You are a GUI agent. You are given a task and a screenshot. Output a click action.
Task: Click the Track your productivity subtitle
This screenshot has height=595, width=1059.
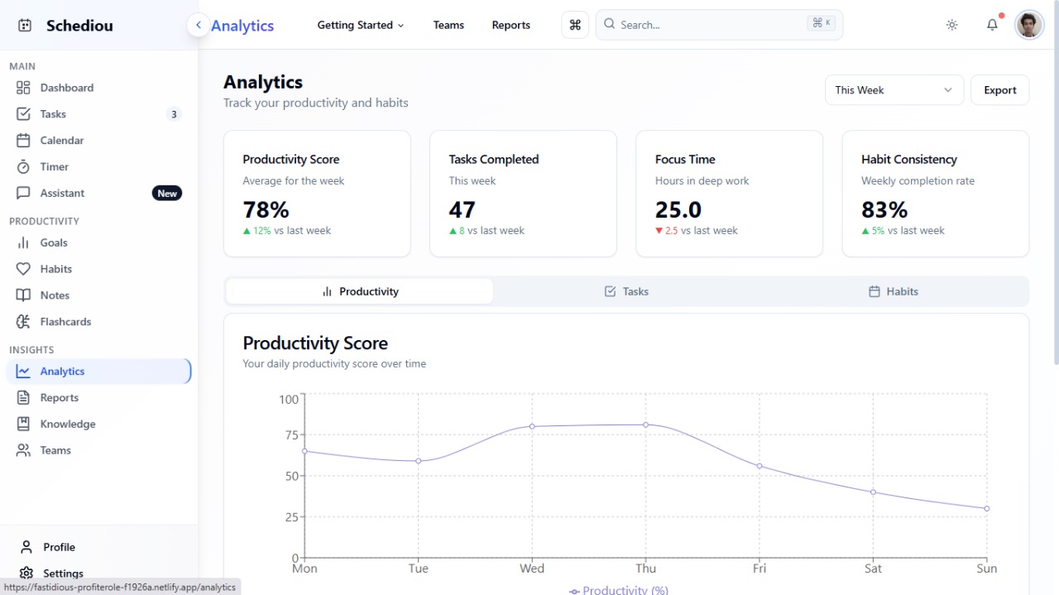pyautogui.click(x=316, y=103)
